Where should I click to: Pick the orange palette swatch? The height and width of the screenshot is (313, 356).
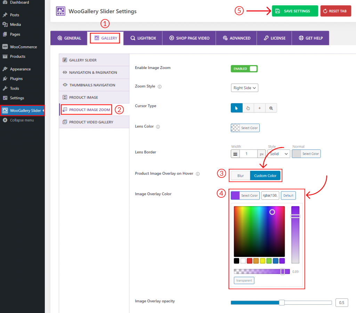tap(256, 261)
